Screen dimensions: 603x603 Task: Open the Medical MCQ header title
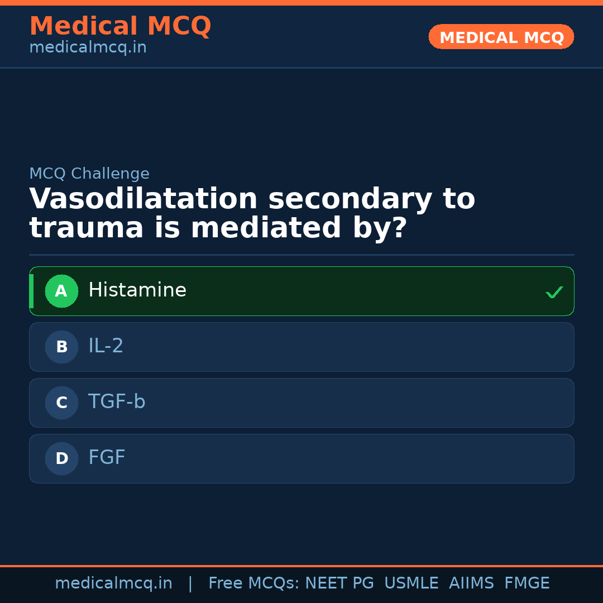(x=120, y=26)
